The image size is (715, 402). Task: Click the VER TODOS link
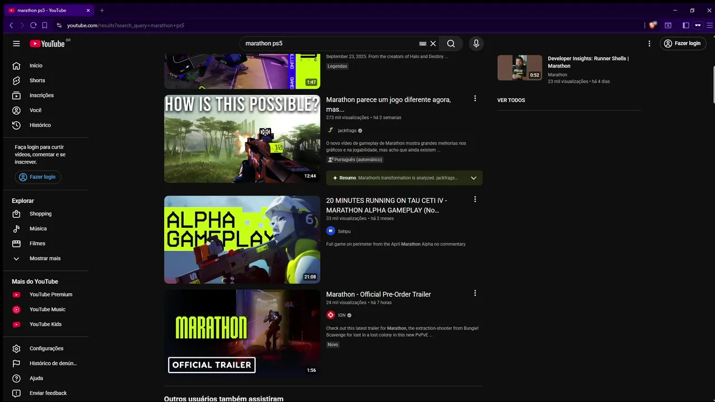[x=511, y=100]
